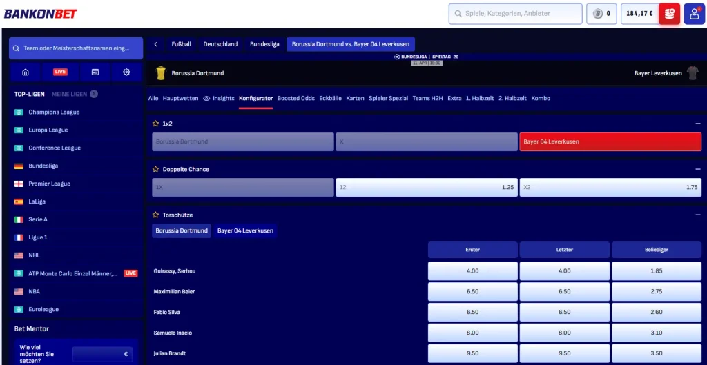The height and width of the screenshot is (365, 707).
Task: Click the team or championship search box
Action: click(76, 48)
